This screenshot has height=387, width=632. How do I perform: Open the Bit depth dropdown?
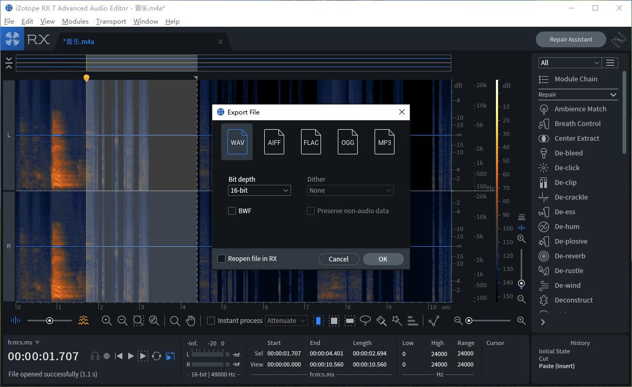pyautogui.click(x=260, y=190)
